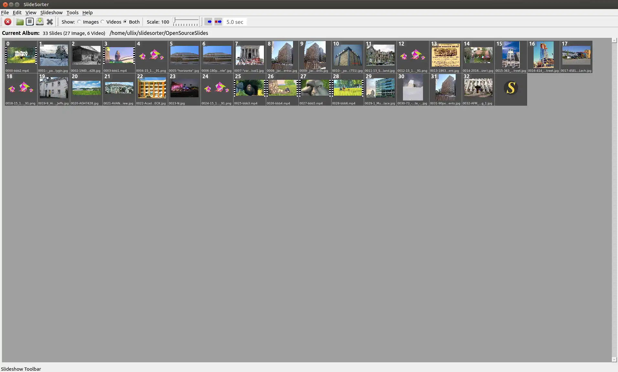Select slide 1 snowy tree thumbnail

tap(54, 57)
